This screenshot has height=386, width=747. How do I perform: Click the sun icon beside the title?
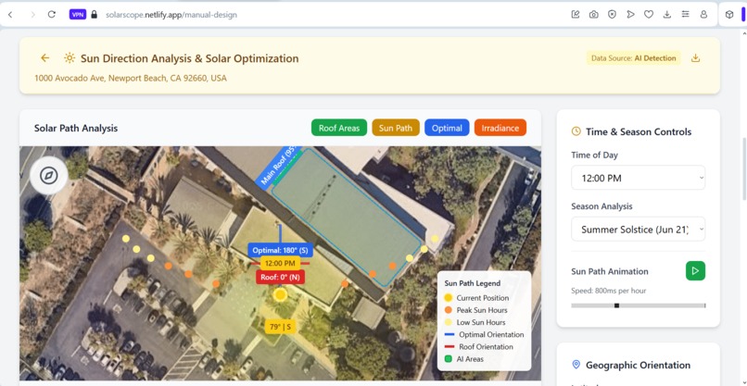click(70, 58)
